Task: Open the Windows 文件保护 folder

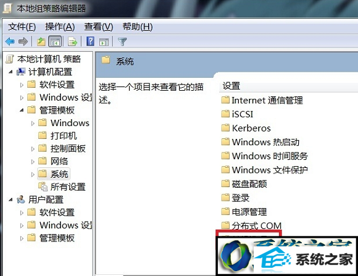Action: click(x=265, y=170)
